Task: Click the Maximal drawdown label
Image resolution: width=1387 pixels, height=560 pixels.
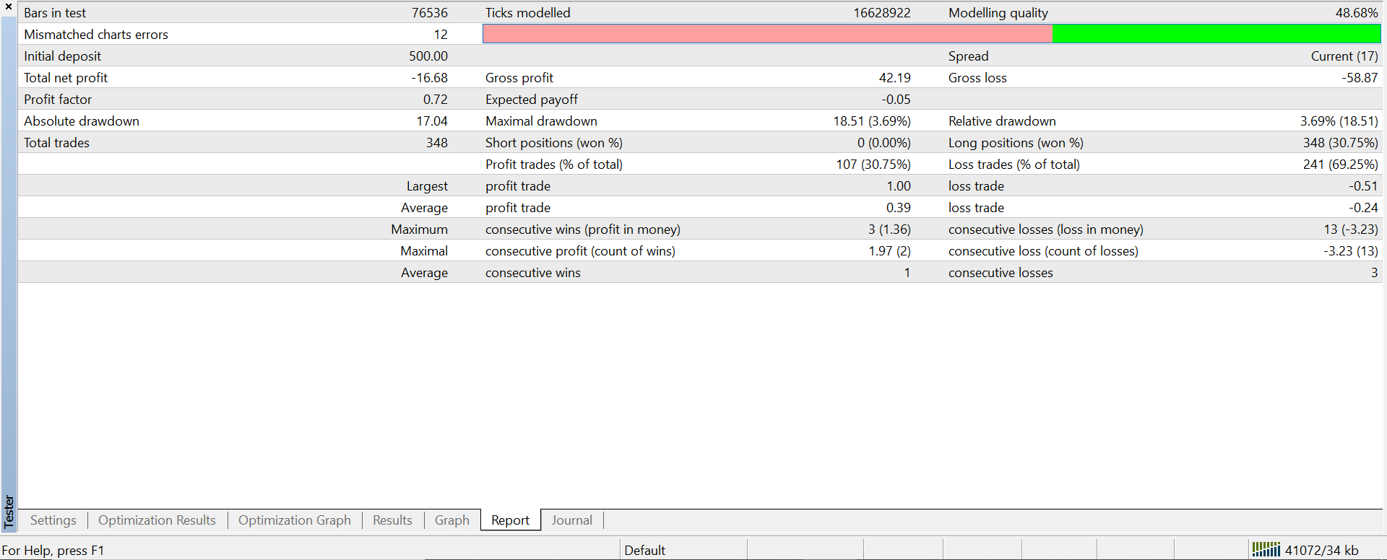Action: point(541,121)
